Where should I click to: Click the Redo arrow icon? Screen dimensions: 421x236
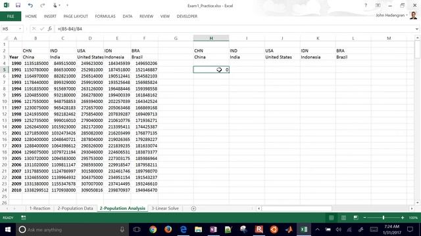pyautogui.click(x=42, y=5)
